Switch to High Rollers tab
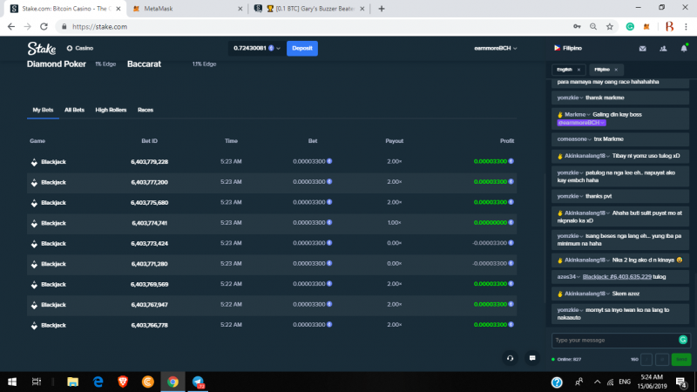 (111, 110)
